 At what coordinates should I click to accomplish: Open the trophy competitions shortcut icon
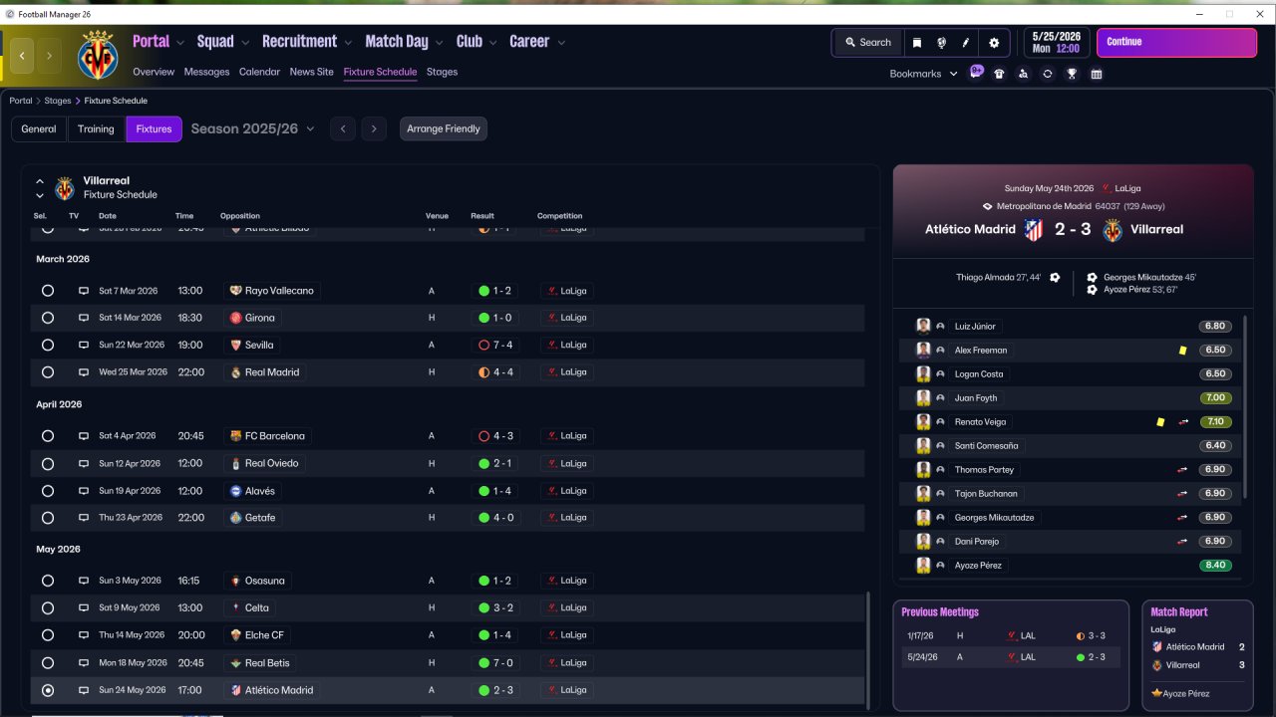pyautogui.click(x=1072, y=74)
